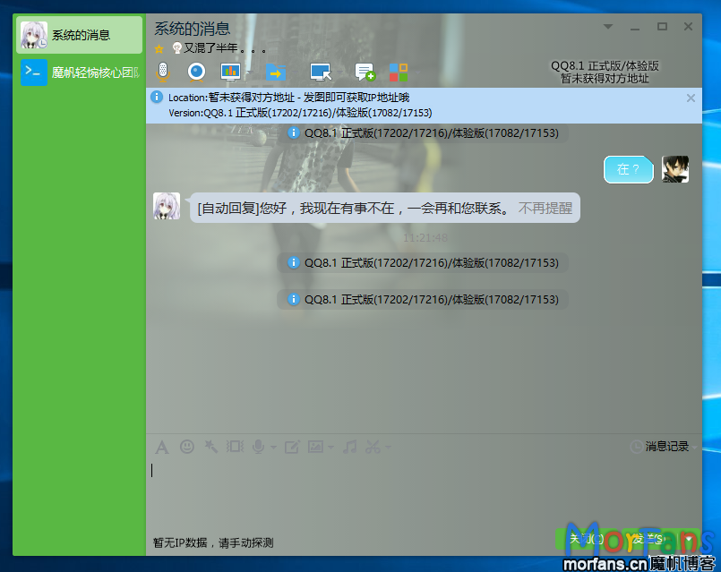This screenshot has height=572, width=721.
Task: Click the Version:QQ8.1 line in info bar
Action: pos(300,113)
